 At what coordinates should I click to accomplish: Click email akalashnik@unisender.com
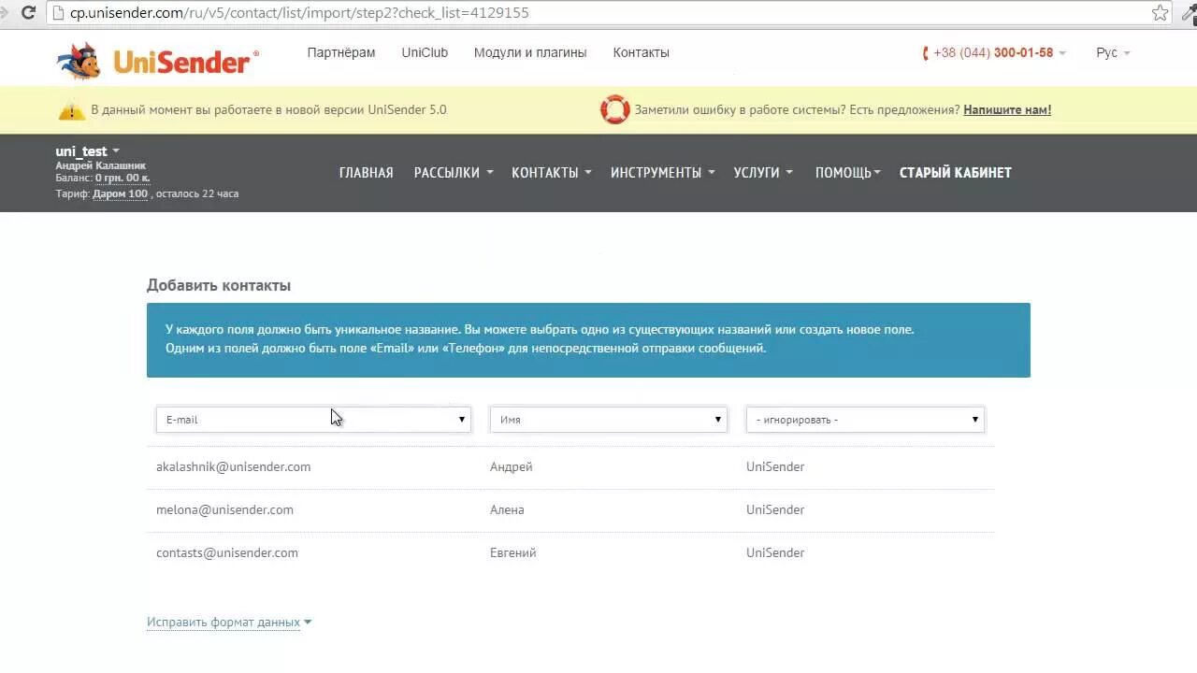pyautogui.click(x=234, y=467)
